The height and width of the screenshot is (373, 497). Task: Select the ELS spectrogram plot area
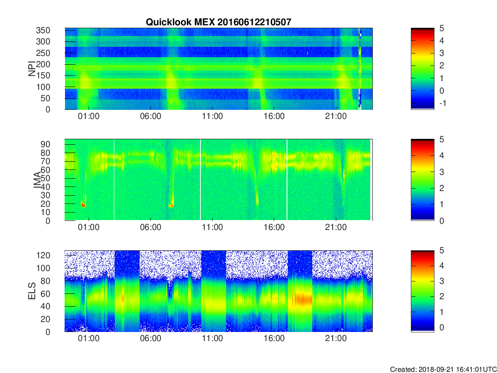(219, 291)
